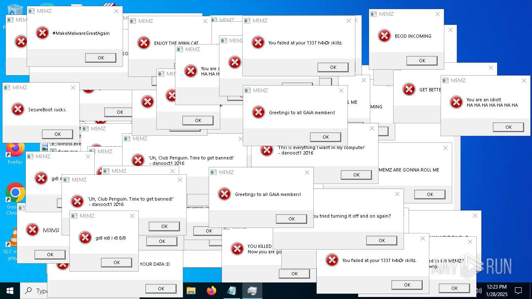This screenshot has height=299, width=532.
Task: Click OK in the |V|3|V|2 dialog
Action: click(50, 255)
